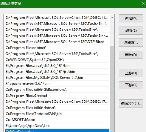This screenshot has width=146, height=132.
Task: Open 编辑文本(T)... text editor
Action: (x=131, y=103)
